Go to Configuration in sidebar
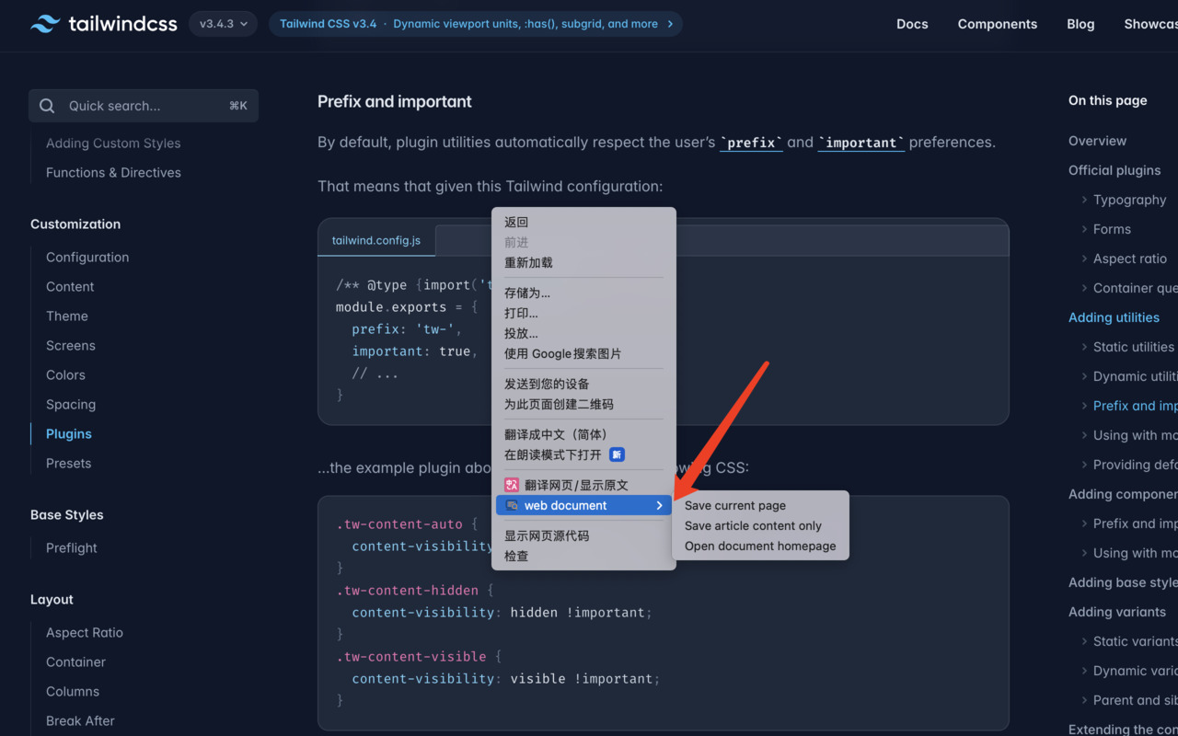 [x=87, y=257]
